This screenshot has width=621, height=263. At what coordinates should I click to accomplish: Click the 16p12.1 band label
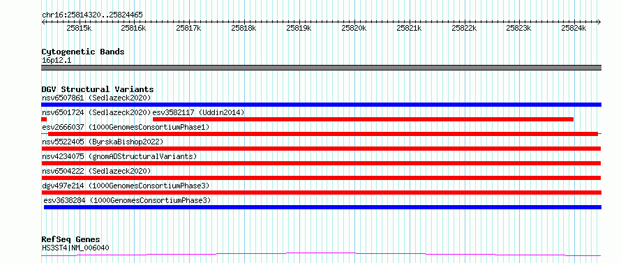(57, 61)
